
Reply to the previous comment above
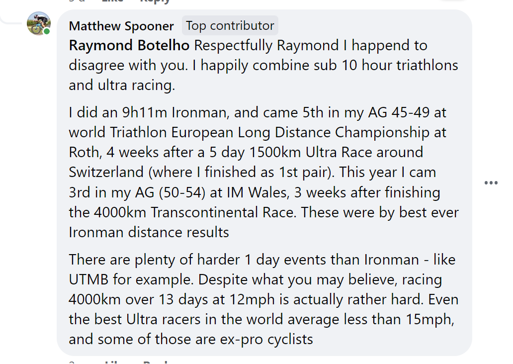pyautogui.click(x=155, y=1)
